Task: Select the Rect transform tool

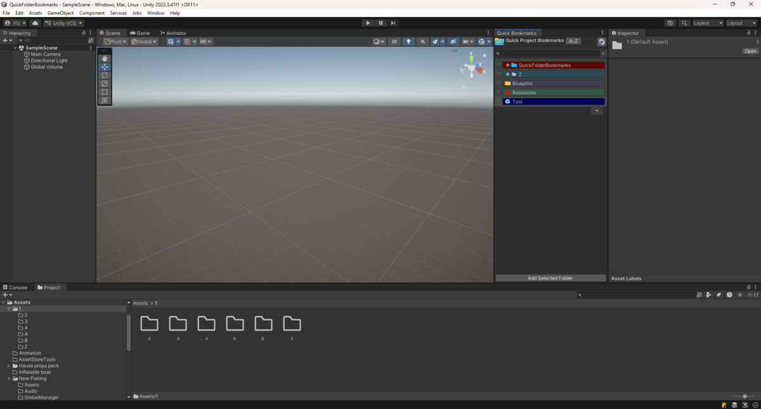Action: [105, 92]
